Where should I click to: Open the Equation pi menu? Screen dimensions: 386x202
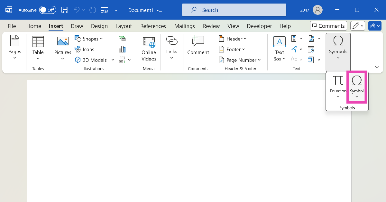(x=338, y=87)
